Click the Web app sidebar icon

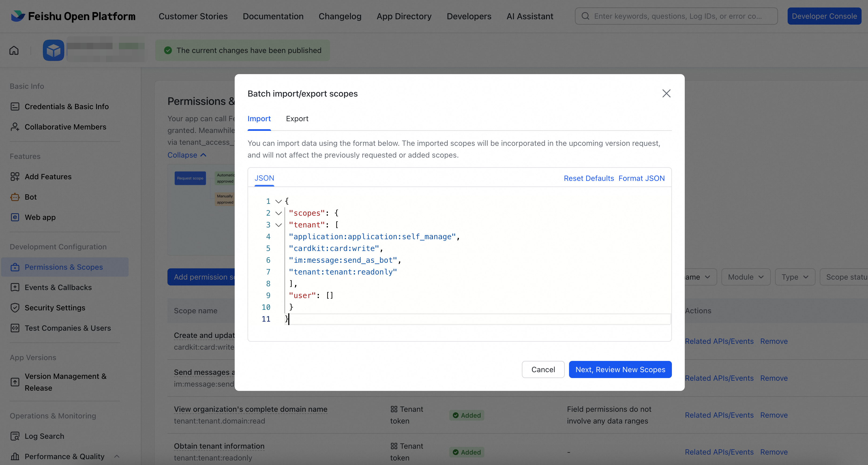coord(15,217)
